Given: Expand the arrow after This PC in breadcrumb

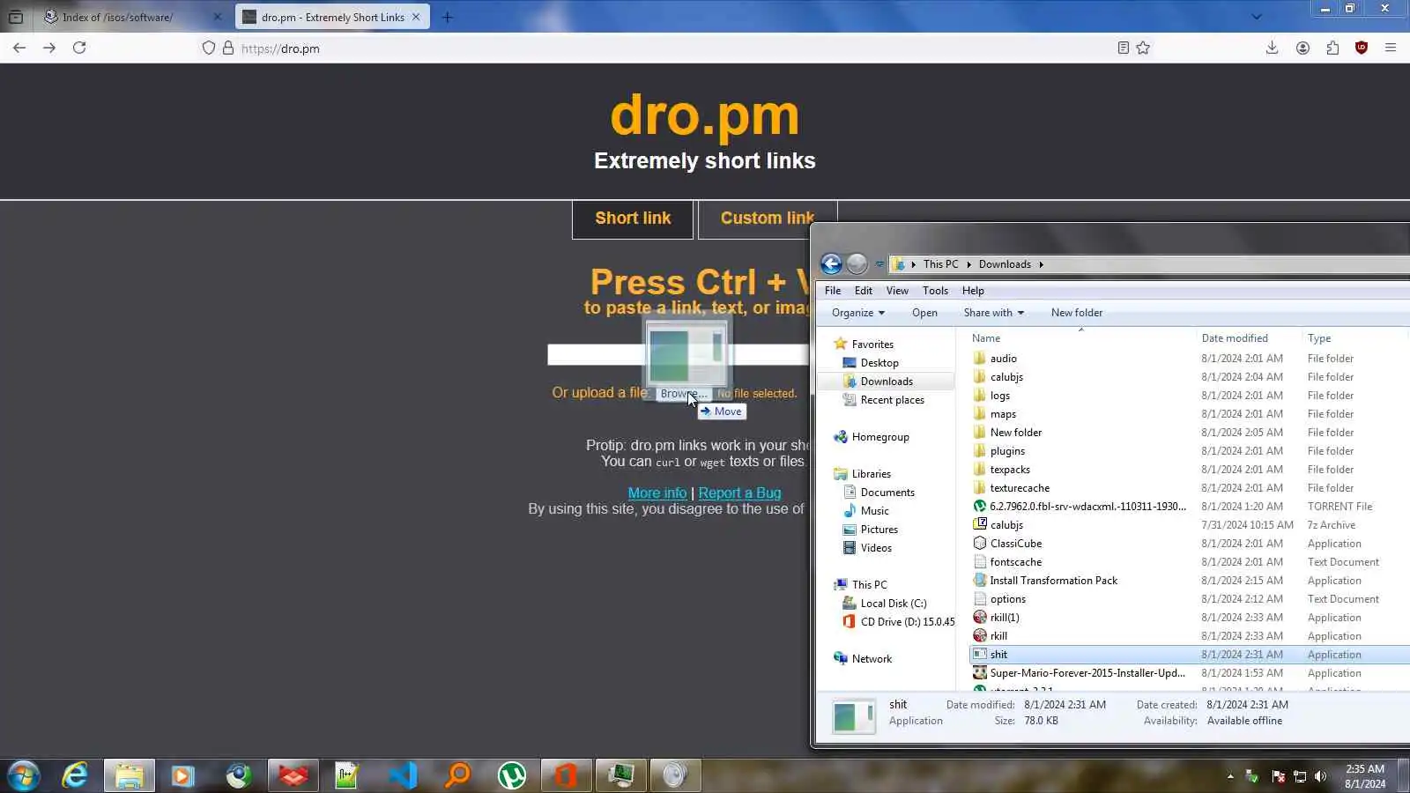Looking at the screenshot, I should pos(968,264).
